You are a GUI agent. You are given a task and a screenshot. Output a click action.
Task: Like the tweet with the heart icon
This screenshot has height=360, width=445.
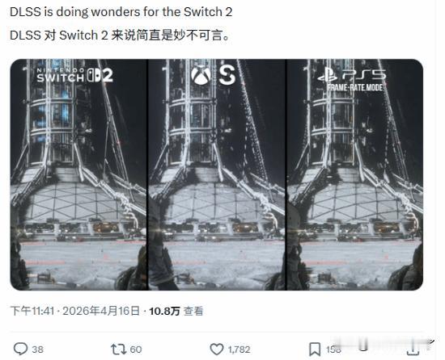tap(217, 349)
